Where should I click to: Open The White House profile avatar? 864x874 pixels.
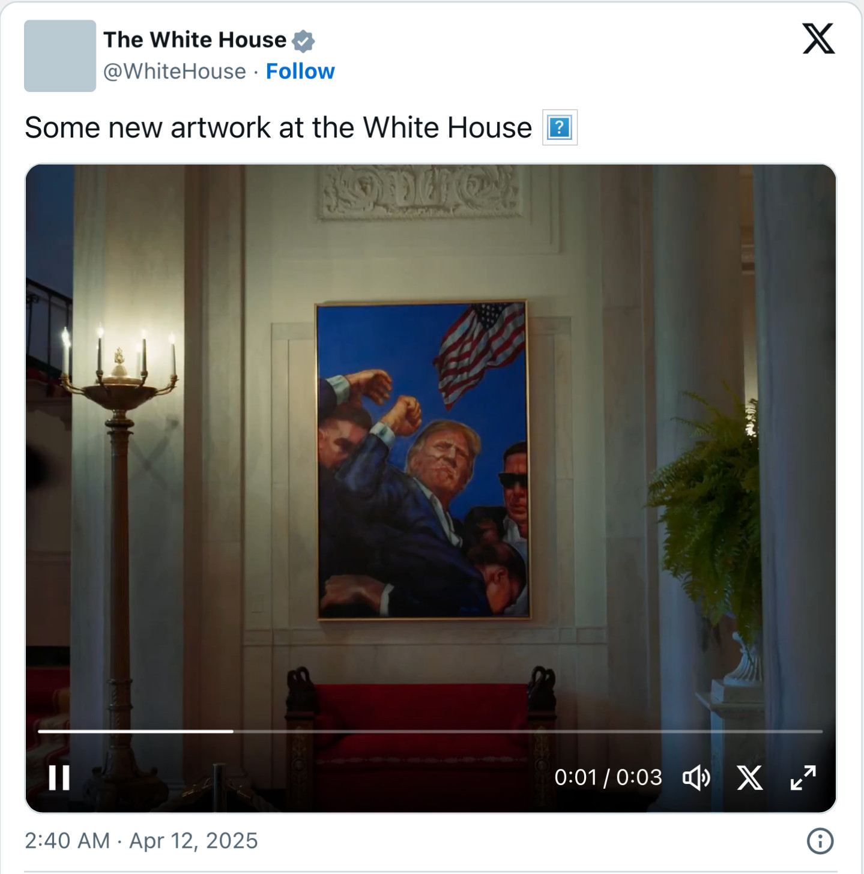click(x=60, y=56)
